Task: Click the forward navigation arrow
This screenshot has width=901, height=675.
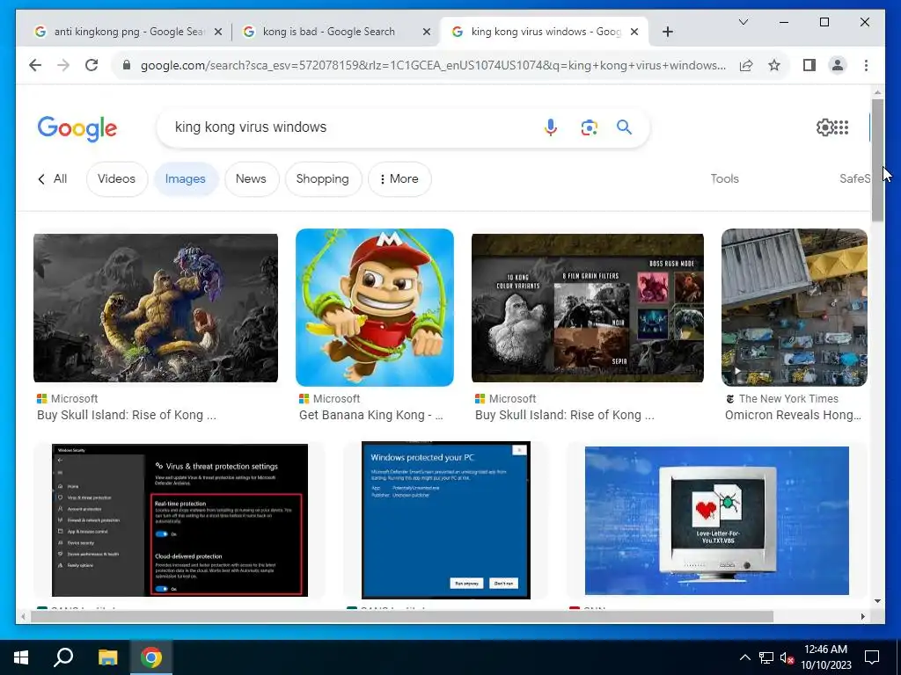Action: click(63, 65)
